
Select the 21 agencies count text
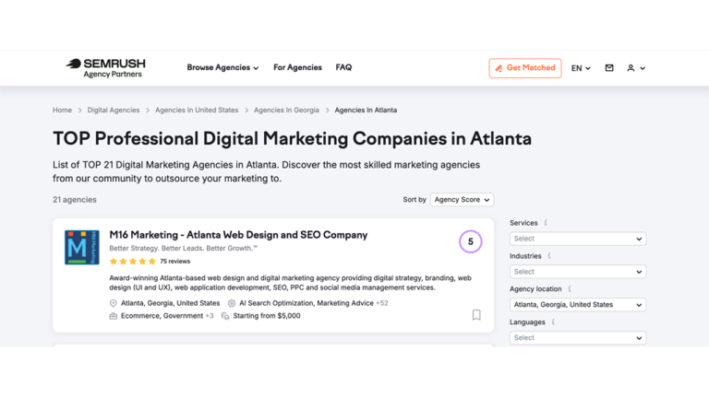(75, 199)
